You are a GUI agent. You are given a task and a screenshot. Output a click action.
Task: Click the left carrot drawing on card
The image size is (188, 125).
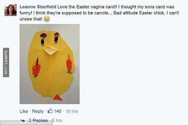click(36, 68)
